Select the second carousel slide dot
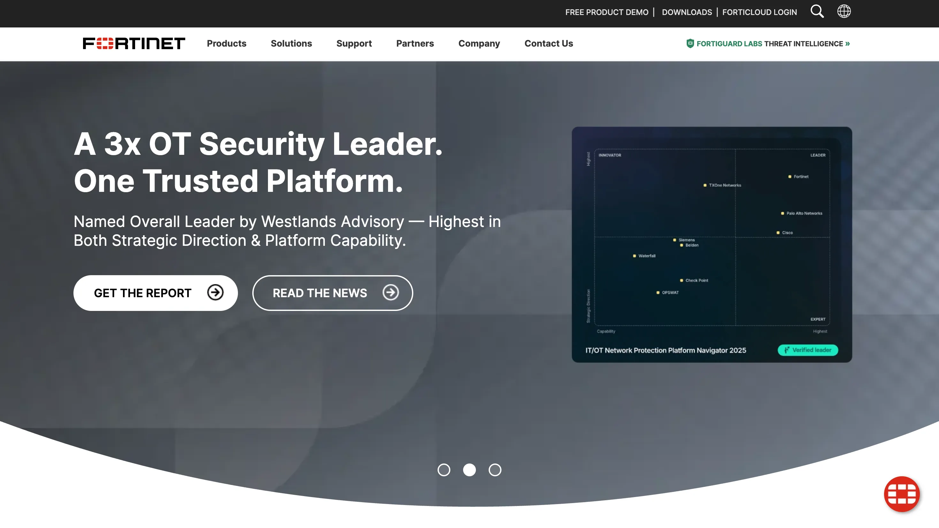This screenshot has width=939, height=528. point(469,470)
